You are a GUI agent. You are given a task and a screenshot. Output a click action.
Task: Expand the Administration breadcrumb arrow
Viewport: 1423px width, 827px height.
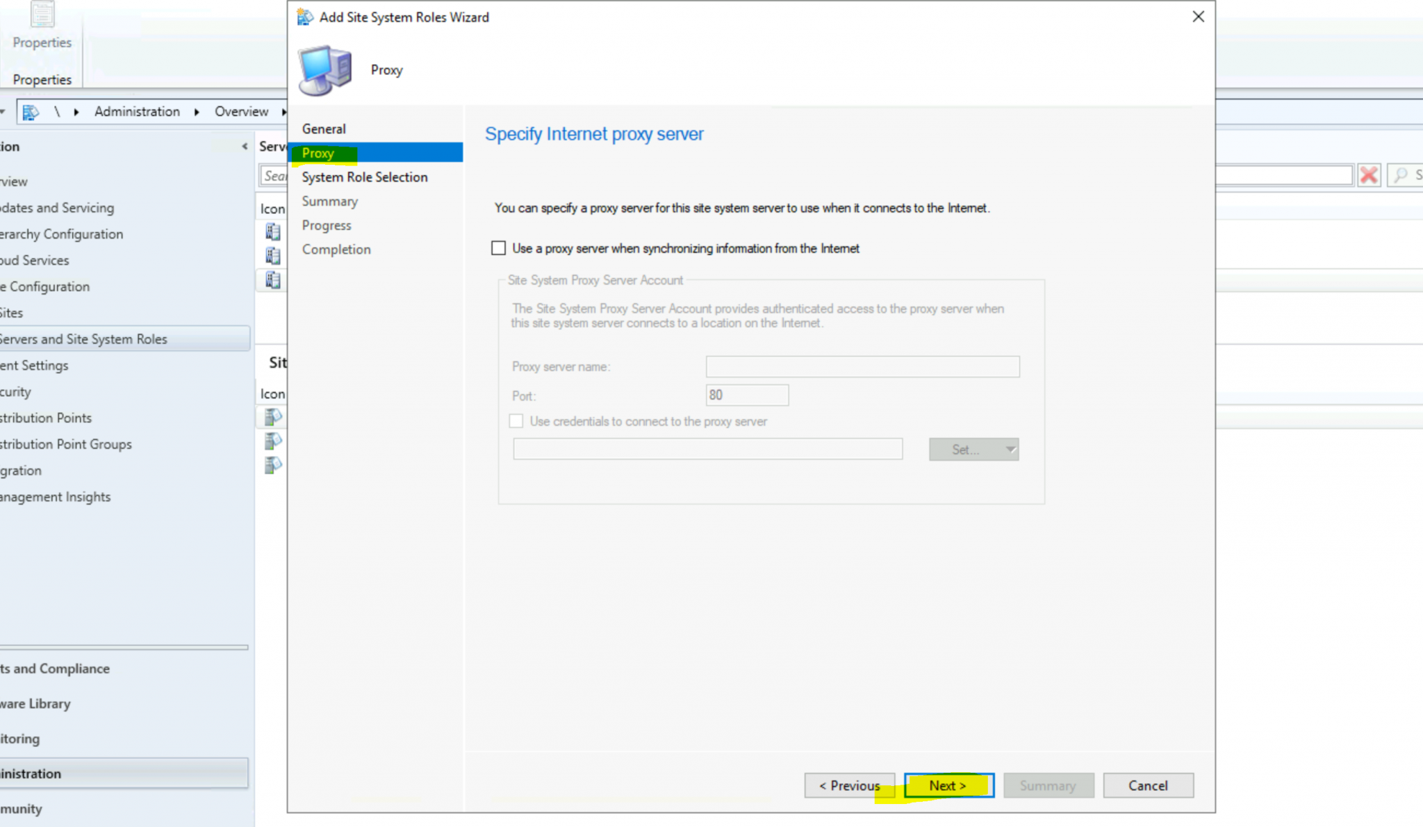click(197, 112)
